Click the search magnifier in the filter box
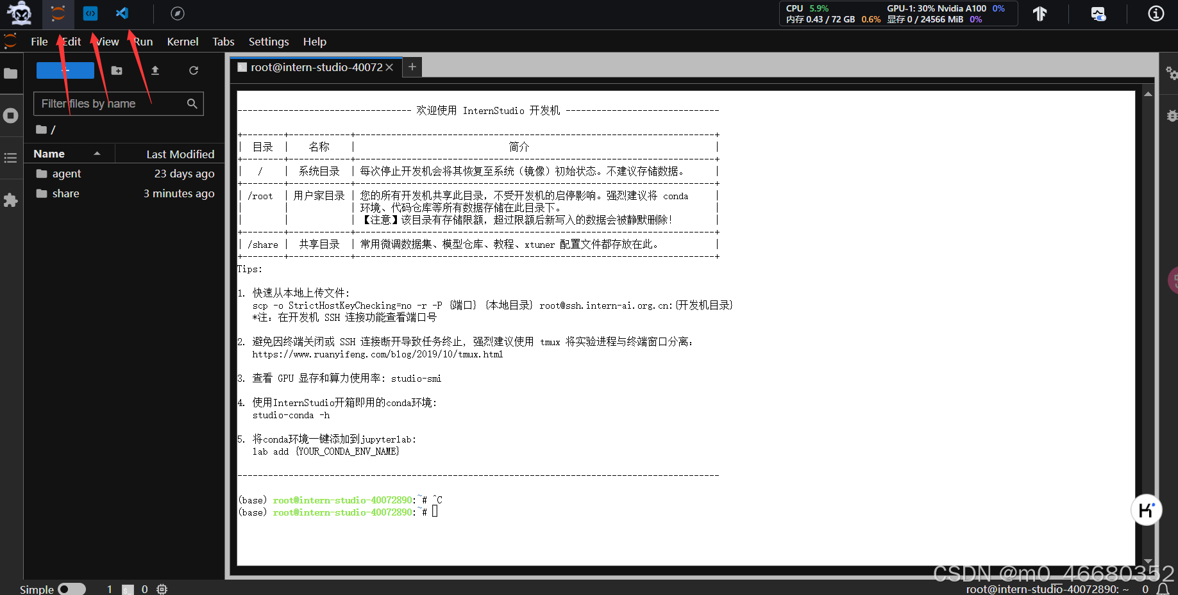Image resolution: width=1178 pixels, height=595 pixels. pyautogui.click(x=192, y=104)
